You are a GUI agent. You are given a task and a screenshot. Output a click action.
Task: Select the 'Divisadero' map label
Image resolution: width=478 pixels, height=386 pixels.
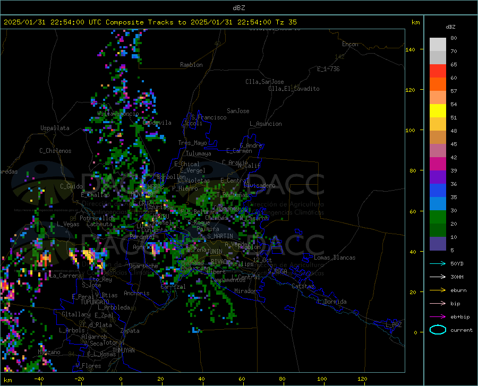[x=259, y=185]
